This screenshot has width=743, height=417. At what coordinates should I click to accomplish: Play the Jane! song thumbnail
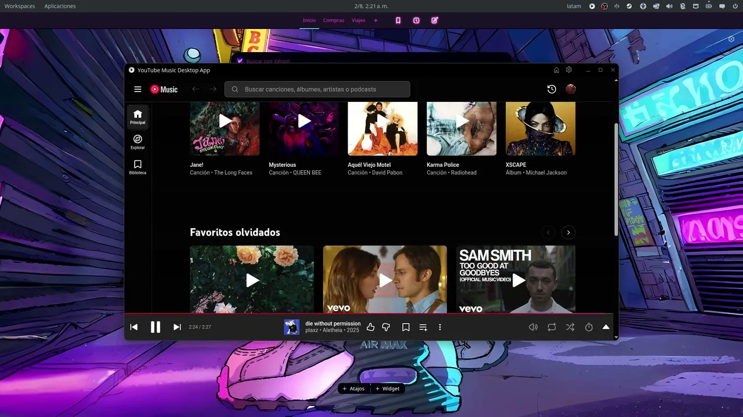tap(225, 121)
